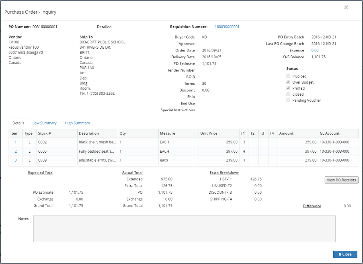Open item 2 link in table

click(16, 151)
